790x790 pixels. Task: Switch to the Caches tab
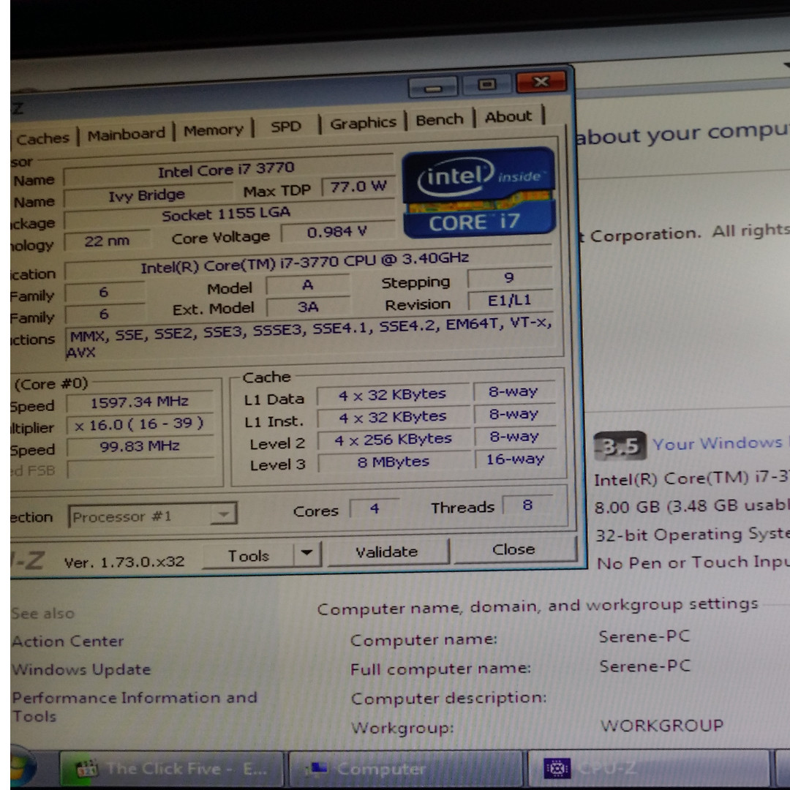tap(42, 138)
